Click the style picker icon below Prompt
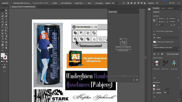This screenshot has height=102, width=182. click(154, 54)
